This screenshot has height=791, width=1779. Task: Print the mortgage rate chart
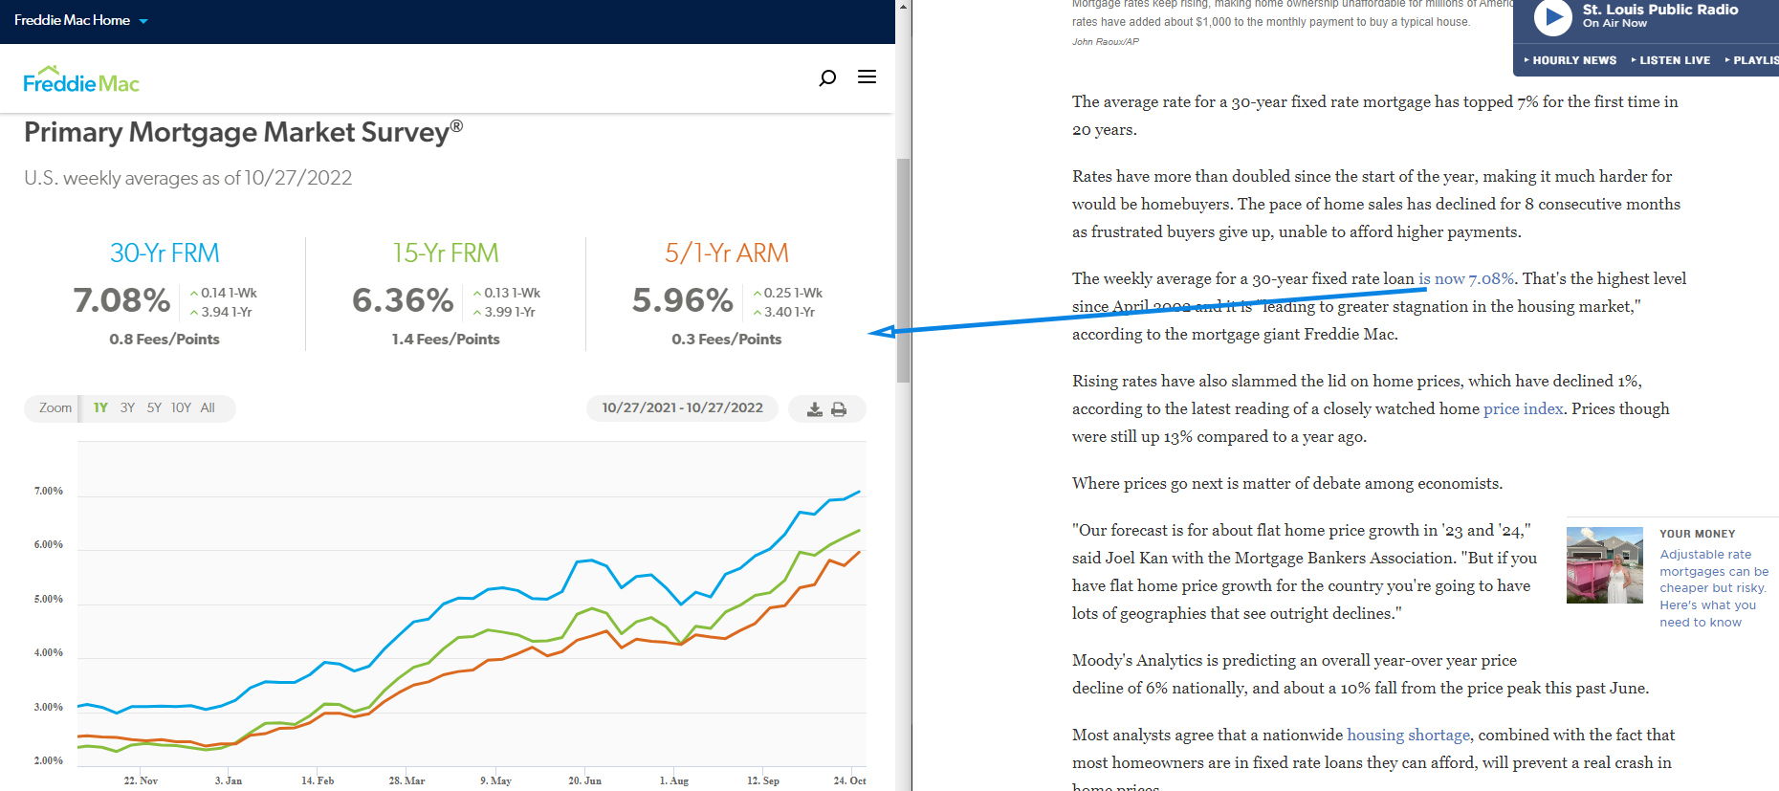click(x=839, y=409)
